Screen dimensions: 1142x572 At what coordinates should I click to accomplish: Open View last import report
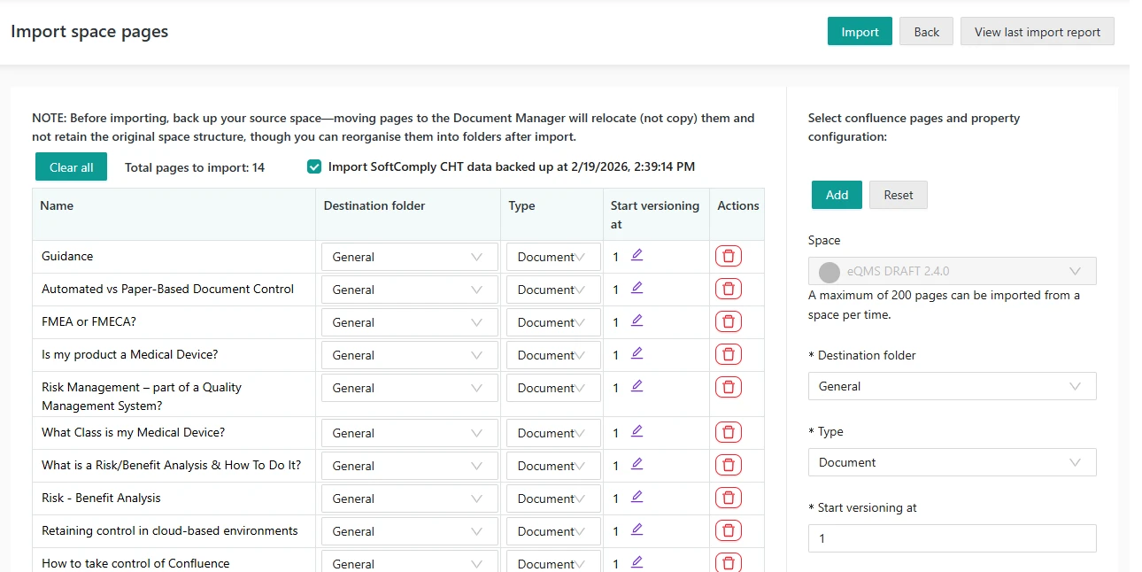pyautogui.click(x=1037, y=32)
